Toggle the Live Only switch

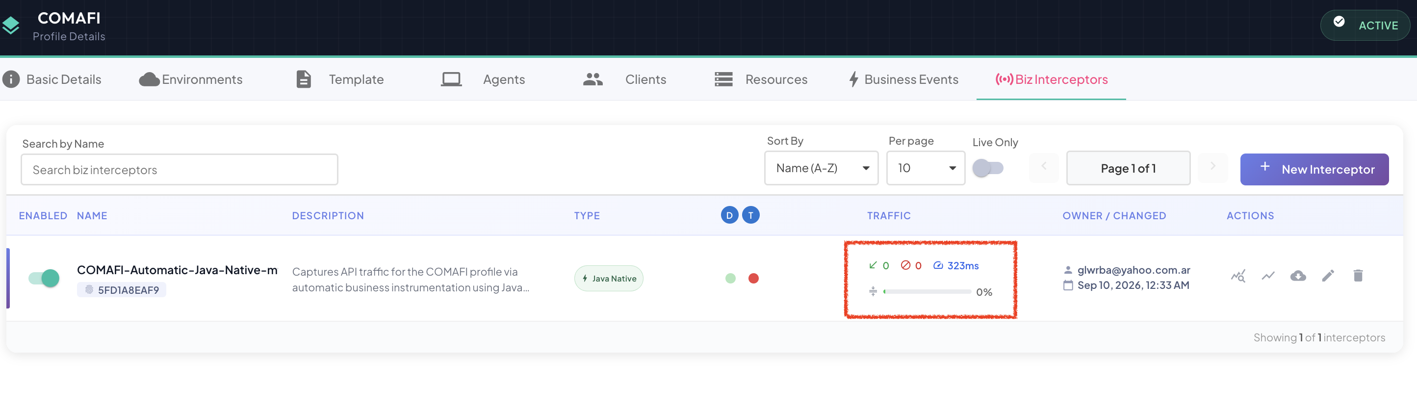coord(988,168)
